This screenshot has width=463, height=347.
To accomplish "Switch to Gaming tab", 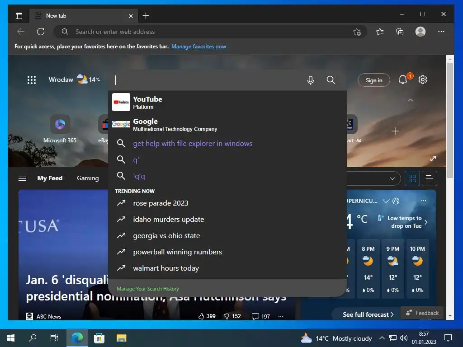I will click(88, 178).
